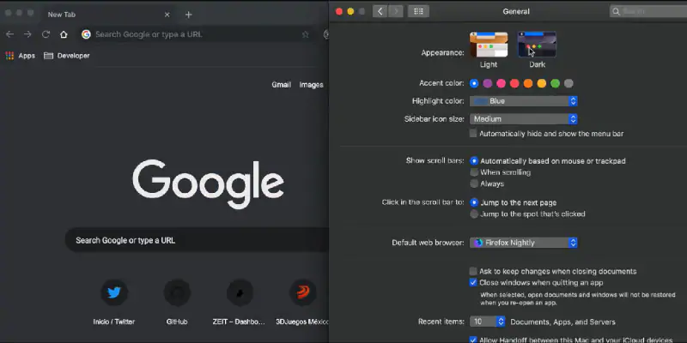
Task: Select the yellow accent color
Action: (542, 83)
